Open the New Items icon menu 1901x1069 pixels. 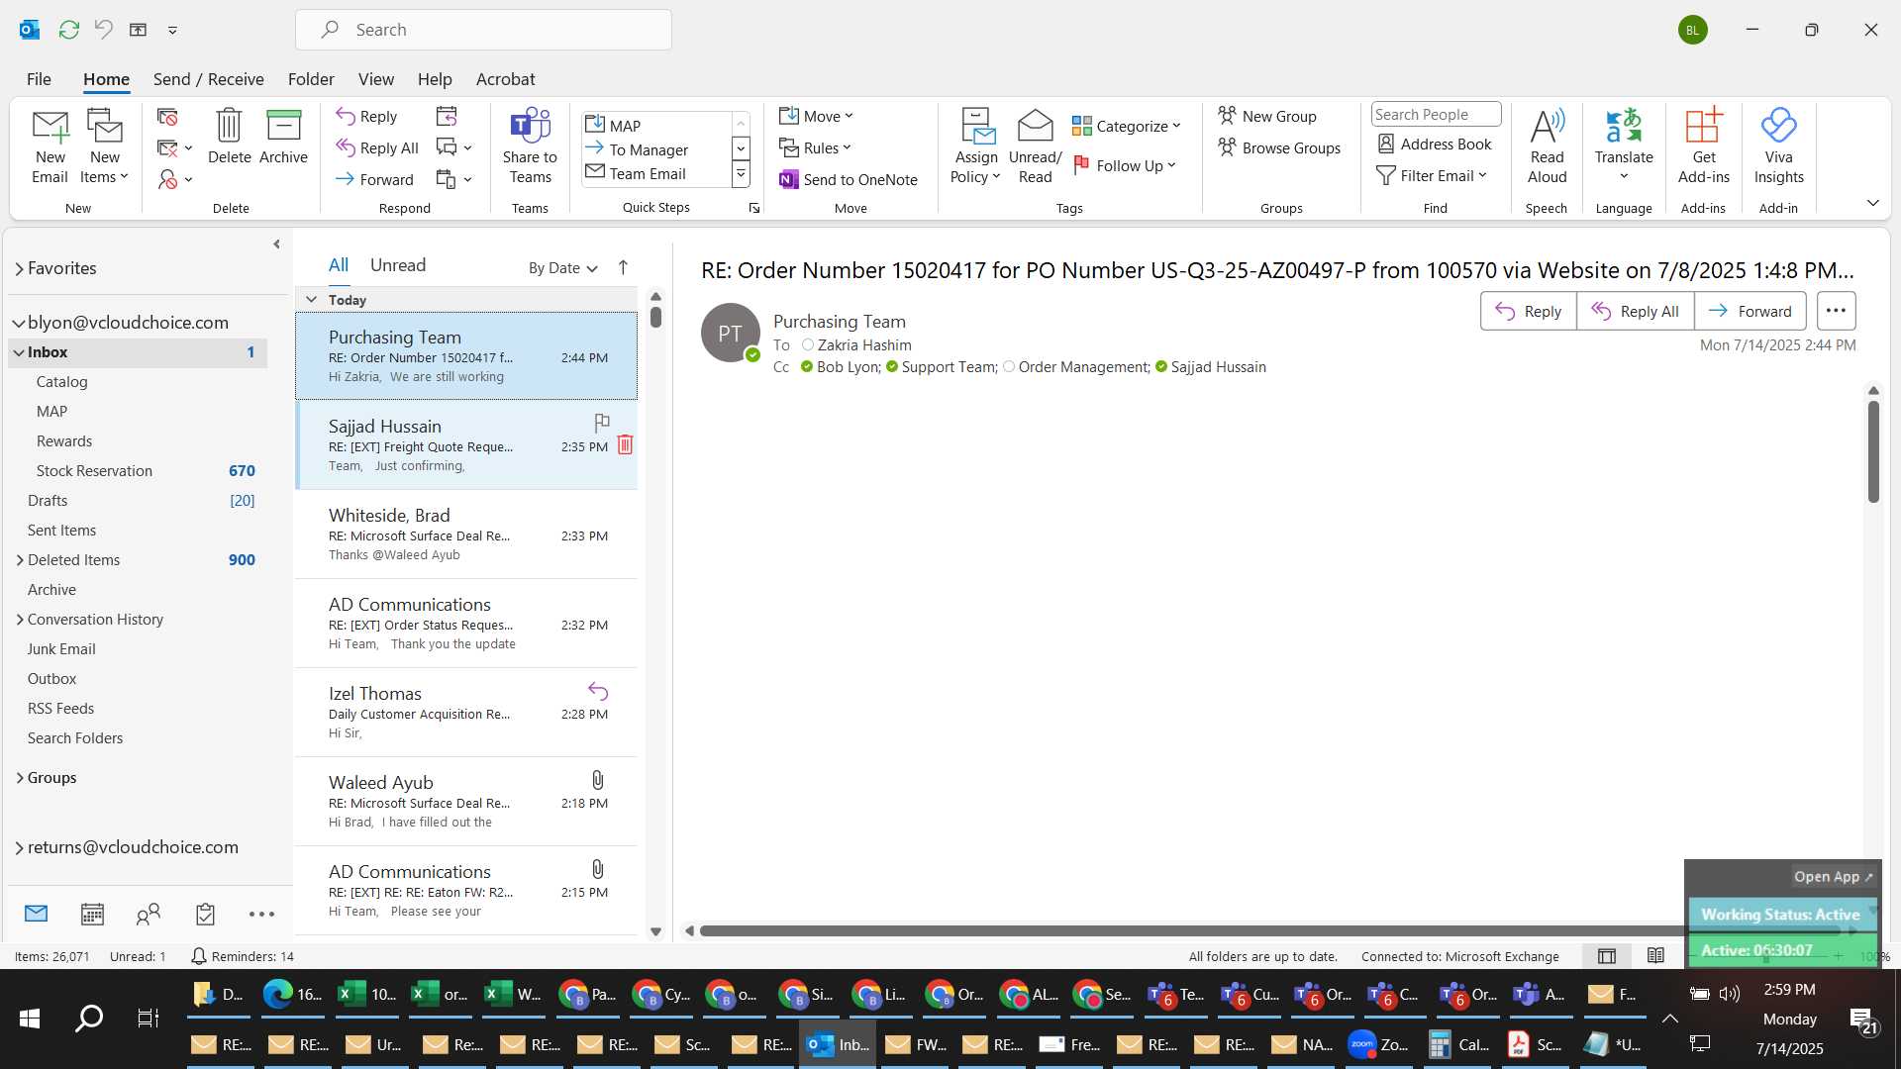click(x=104, y=146)
